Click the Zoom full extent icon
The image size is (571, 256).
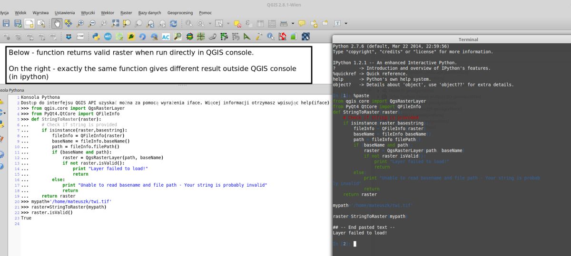click(x=115, y=23)
